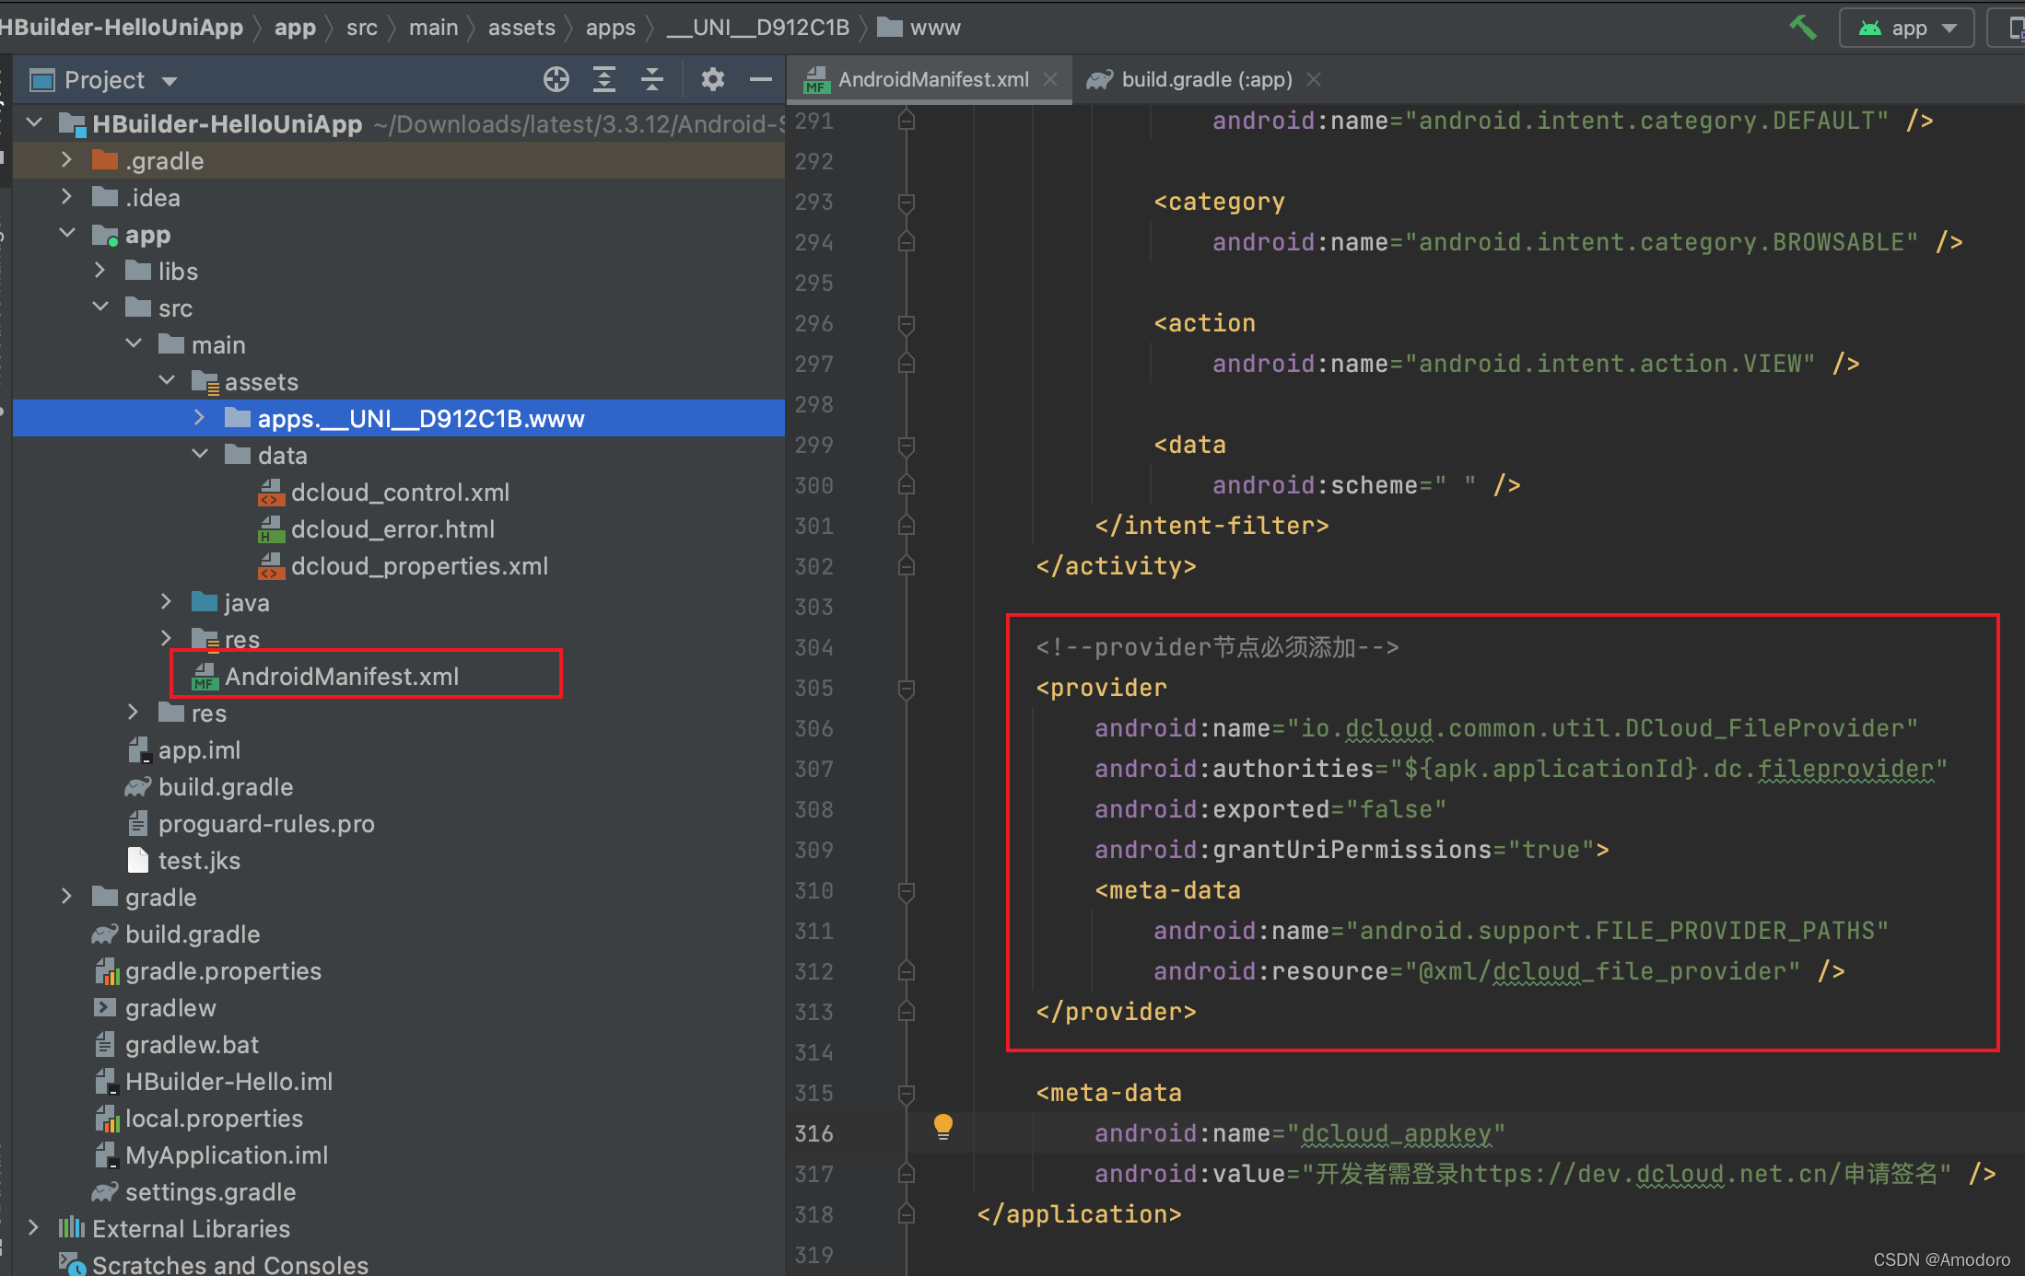Expand the libs folder
This screenshot has height=1276, width=2025.
[99, 271]
